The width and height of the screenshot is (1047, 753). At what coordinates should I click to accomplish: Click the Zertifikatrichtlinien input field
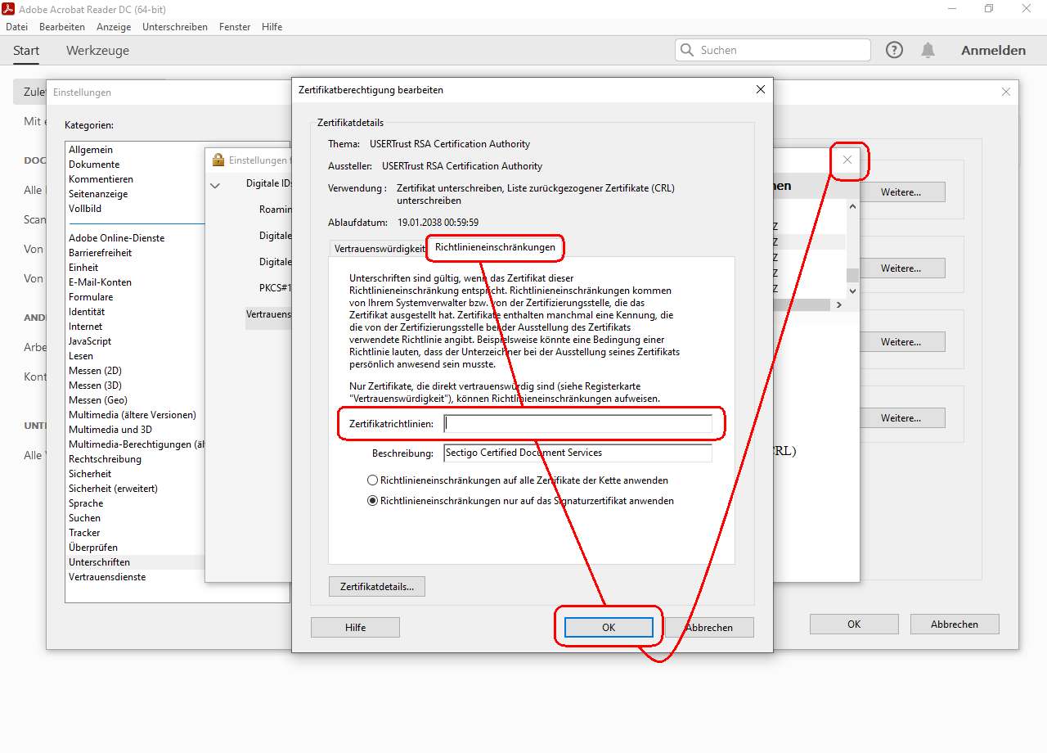577,423
